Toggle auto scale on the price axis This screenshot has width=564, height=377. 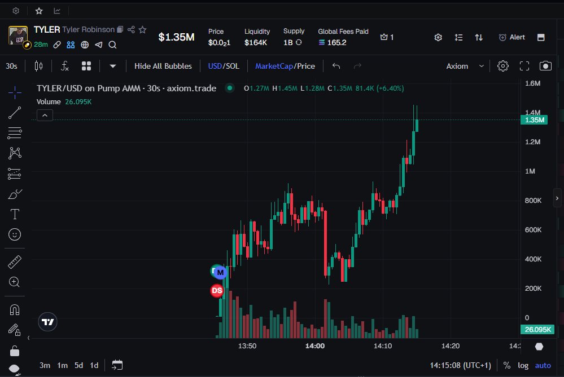(543, 365)
